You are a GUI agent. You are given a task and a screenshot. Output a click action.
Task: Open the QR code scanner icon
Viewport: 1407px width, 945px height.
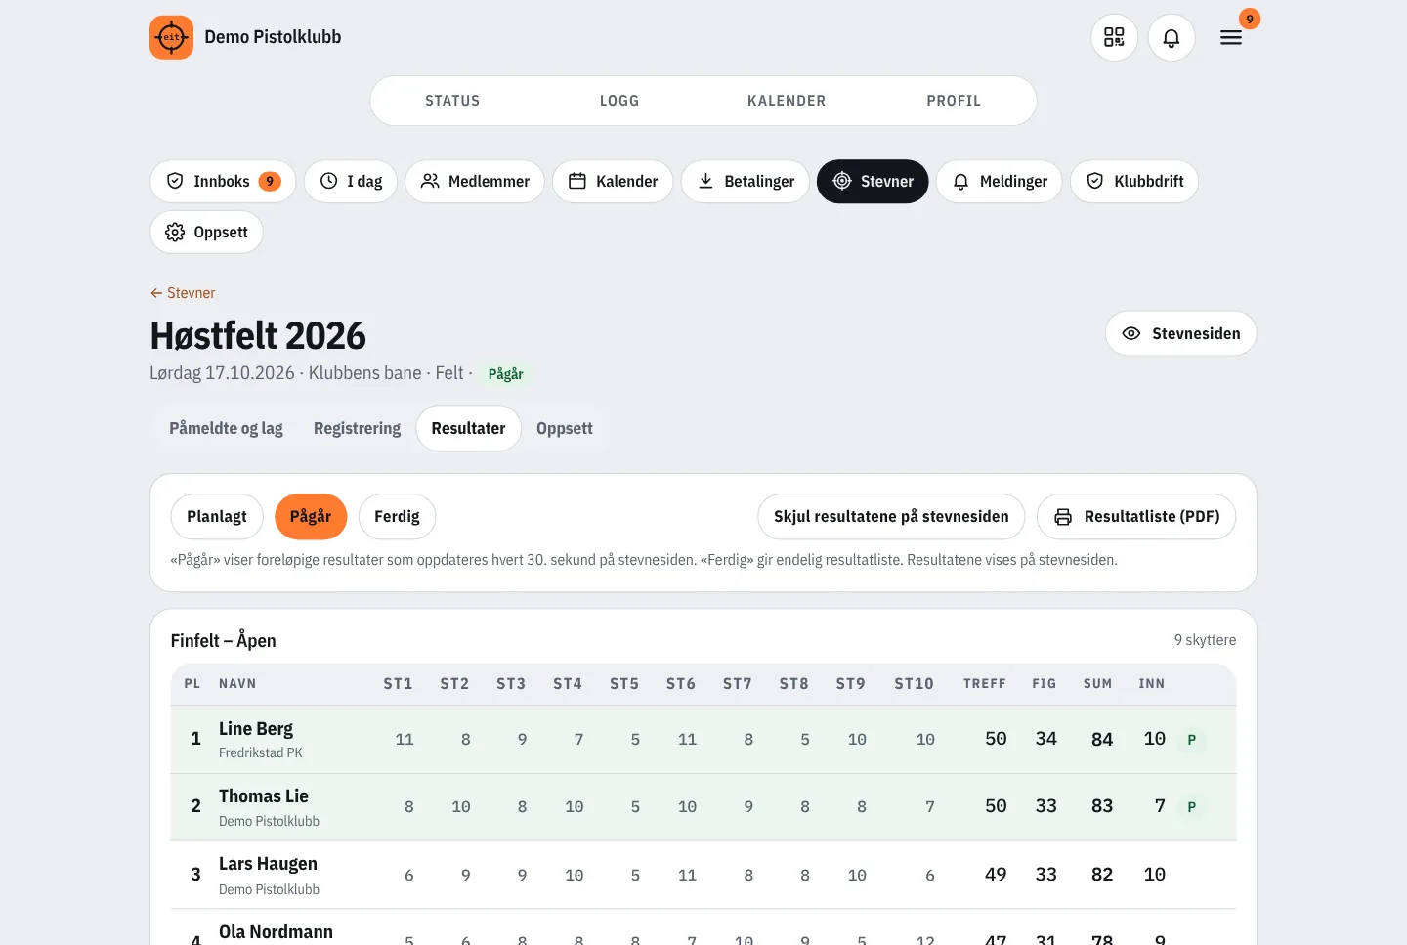pyautogui.click(x=1114, y=37)
